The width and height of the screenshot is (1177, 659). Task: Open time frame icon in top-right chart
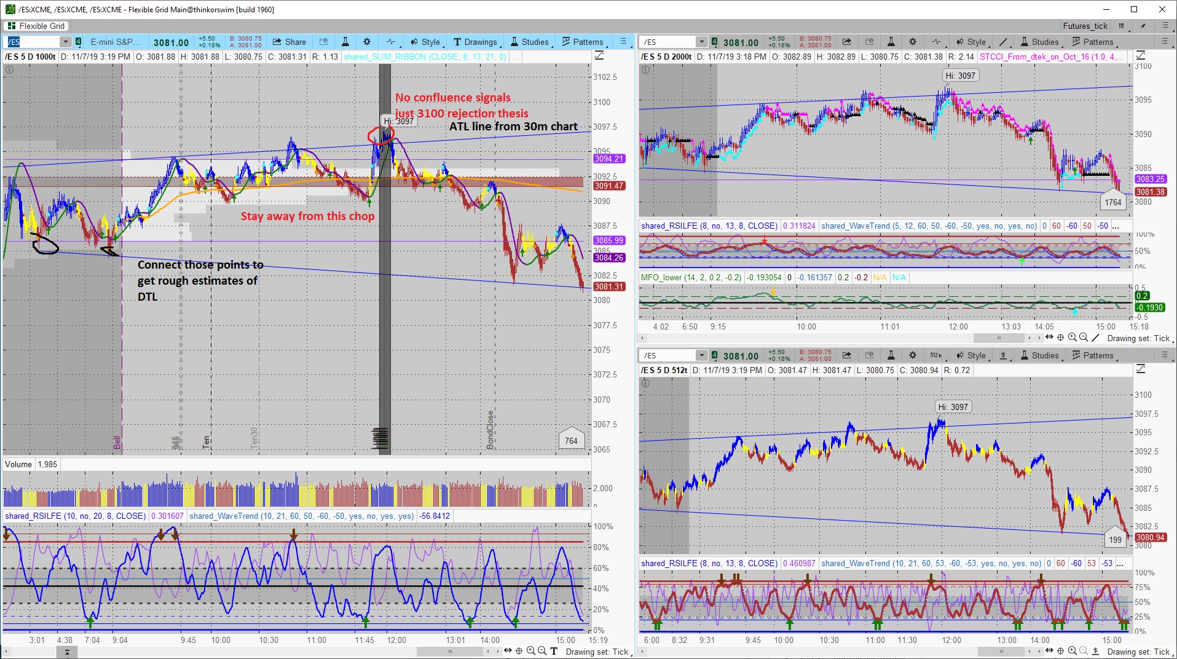936,42
